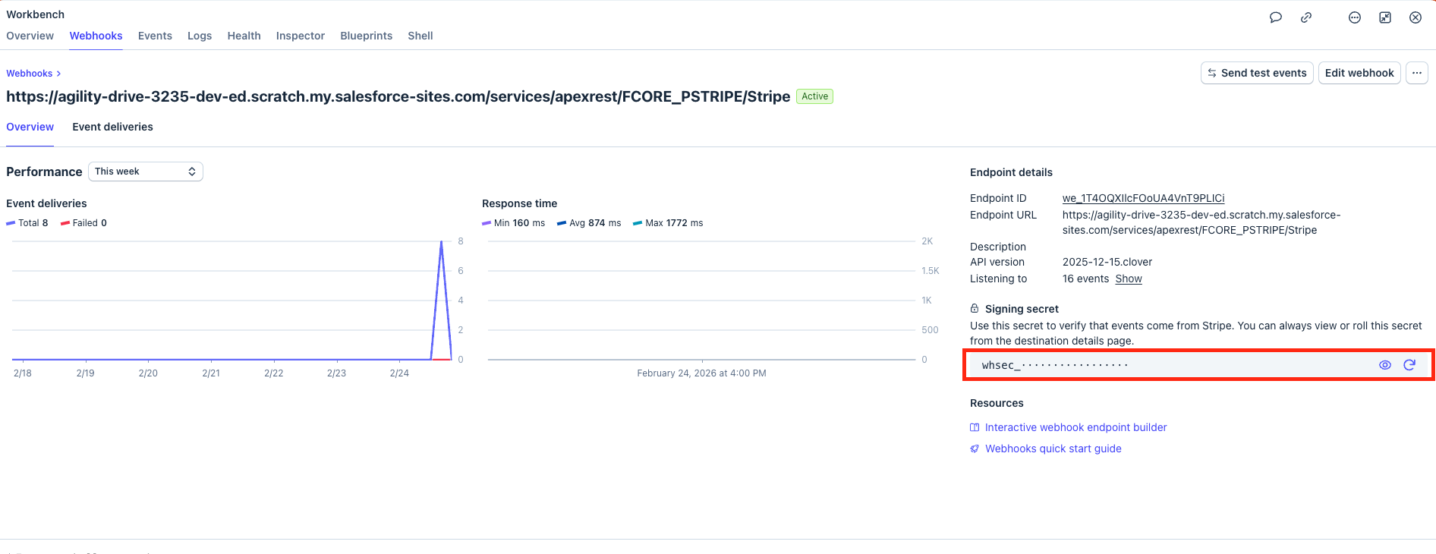Open the webhook overflow menu button
Screen dimensions: 1436x554
click(1417, 73)
